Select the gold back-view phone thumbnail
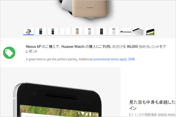The height and width of the screenshot is (117, 176). click(77, 31)
